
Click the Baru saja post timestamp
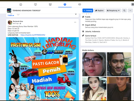16,23
